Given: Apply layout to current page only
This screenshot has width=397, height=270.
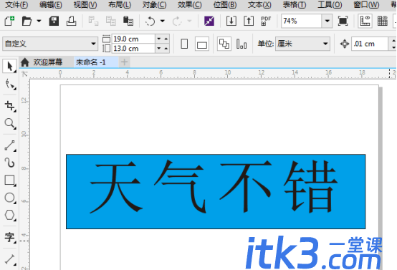Looking at the screenshot, I should click(241, 44).
